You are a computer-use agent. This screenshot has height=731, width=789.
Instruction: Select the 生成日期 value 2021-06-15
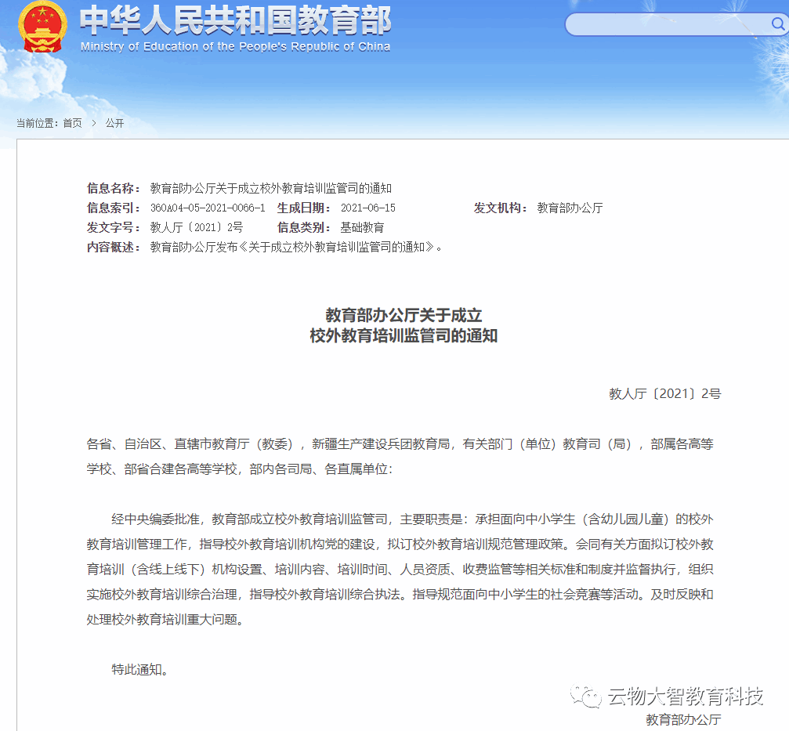[364, 208]
